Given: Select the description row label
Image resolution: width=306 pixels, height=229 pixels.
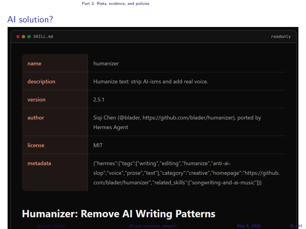Looking at the screenshot, I should [x=41, y=81].
